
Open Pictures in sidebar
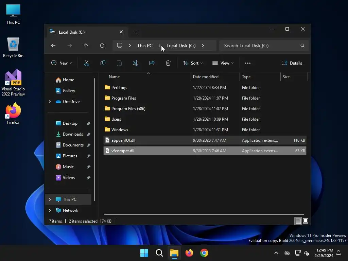70,156
